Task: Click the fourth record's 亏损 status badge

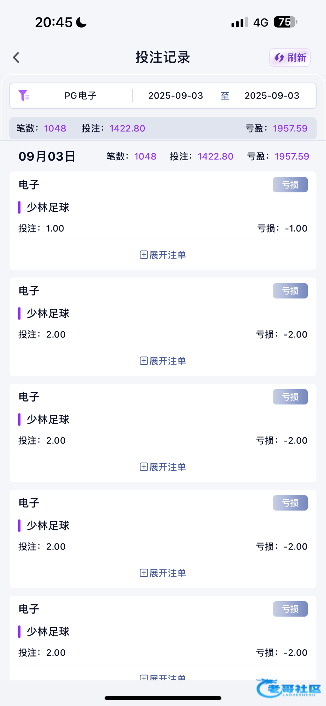Action: 290,503
